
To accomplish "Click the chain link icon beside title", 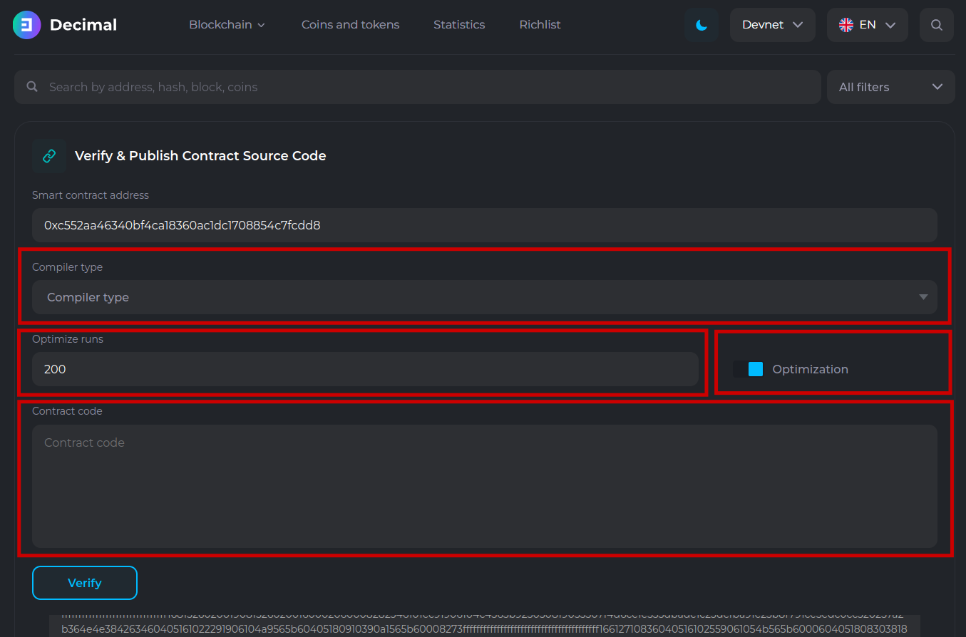I will click(x=49, y=156).
